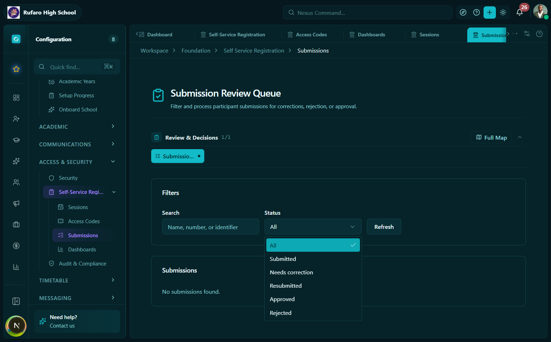This screenshot has height=342, width=551.
Task: Click the round N assistant button
Action: pos(16,325)
